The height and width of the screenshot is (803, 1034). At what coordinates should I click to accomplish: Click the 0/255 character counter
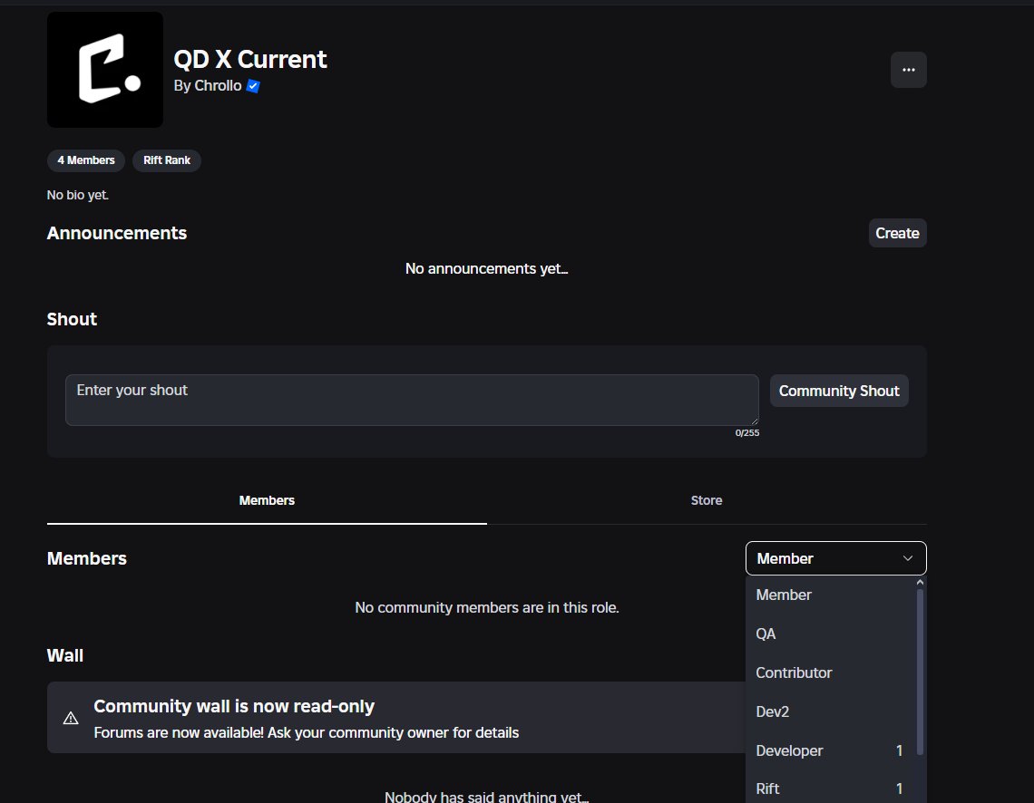click(747, 433)
